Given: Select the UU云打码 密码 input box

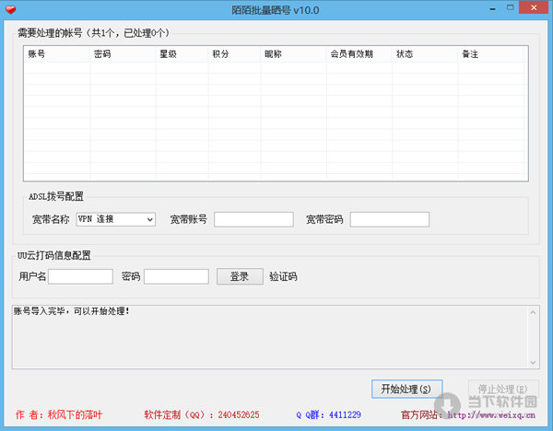Looking at the screenshot, I should point(176,276).
